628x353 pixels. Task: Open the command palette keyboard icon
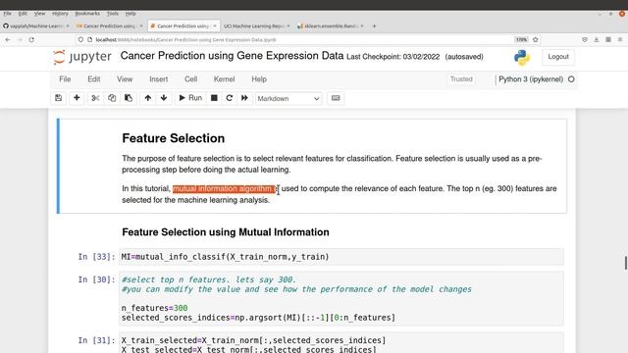336,98
